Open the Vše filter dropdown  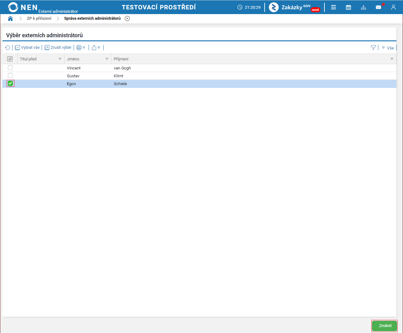(x=388, y=48)
